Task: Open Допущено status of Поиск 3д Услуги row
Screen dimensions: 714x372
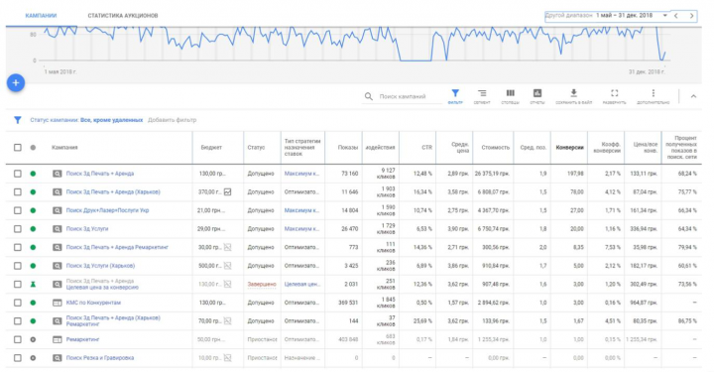Action: coord(261,229)
